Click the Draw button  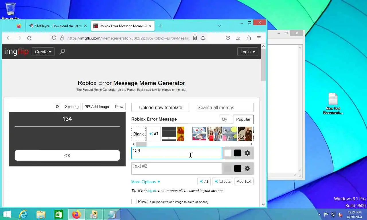119,107
